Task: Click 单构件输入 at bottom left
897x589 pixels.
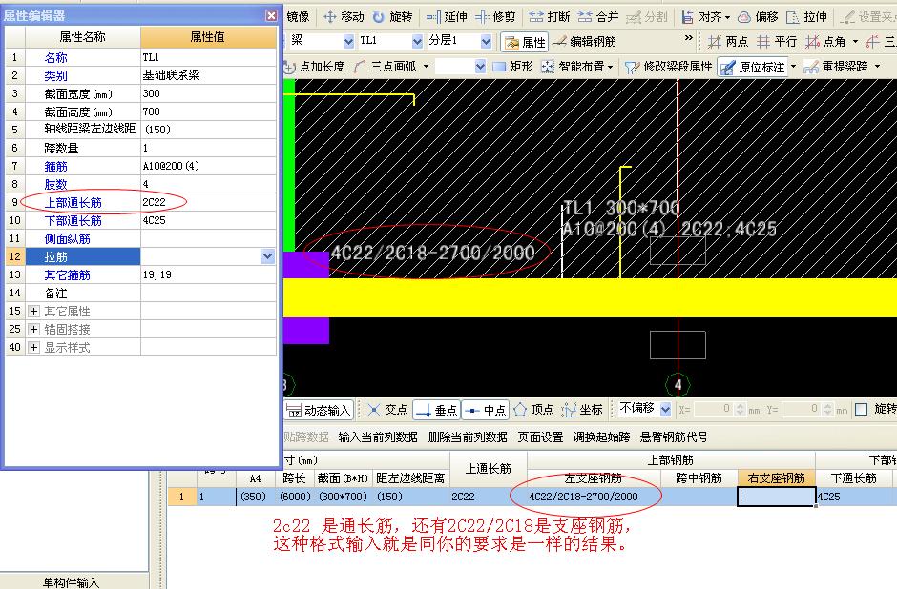Action: [71, 582]
